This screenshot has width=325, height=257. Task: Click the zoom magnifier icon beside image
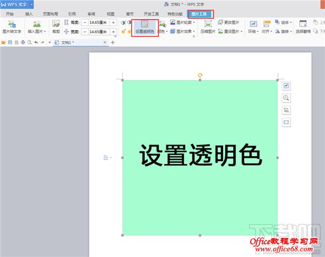[286, 98]
